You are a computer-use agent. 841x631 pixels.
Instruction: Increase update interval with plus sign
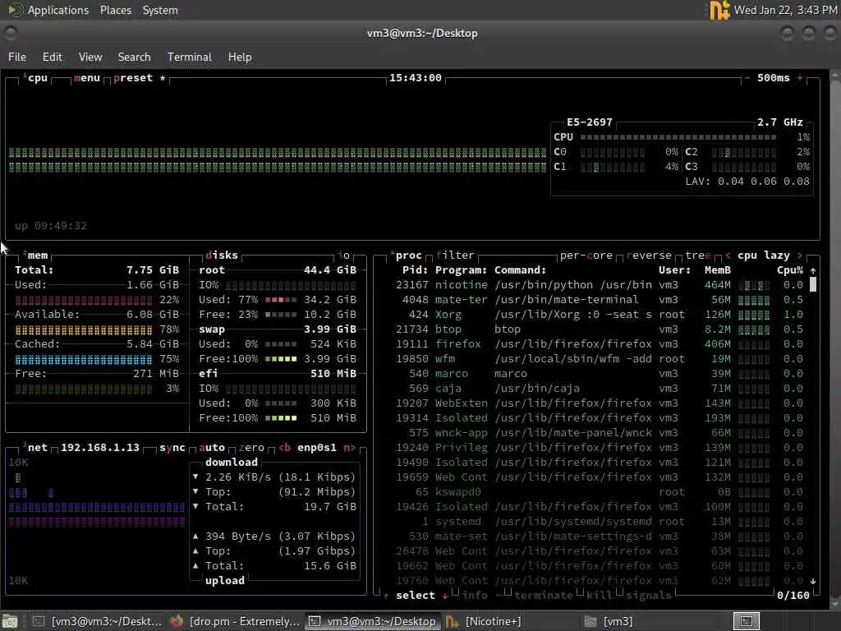point(800,78)
